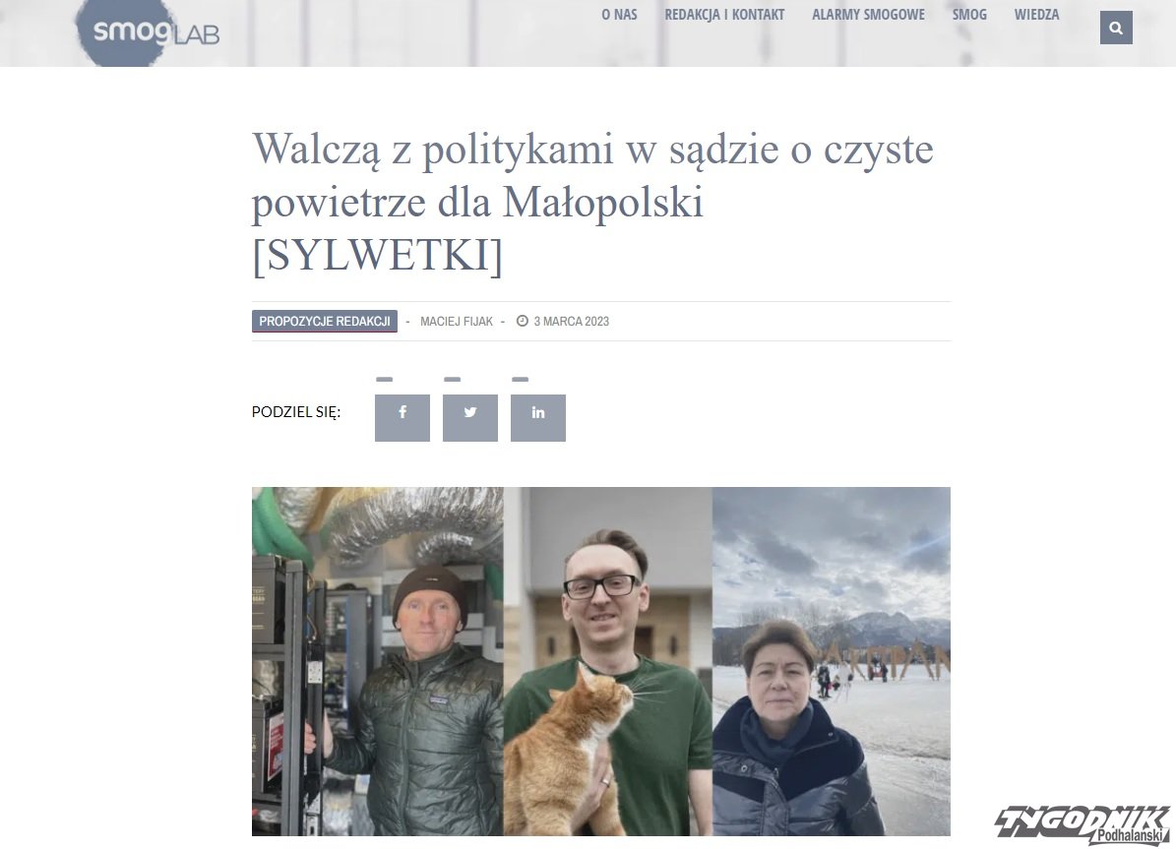Click the photo of man holding cat
Image resolution: width=1176 pixels, height=849 pixels.
(607, 661)
